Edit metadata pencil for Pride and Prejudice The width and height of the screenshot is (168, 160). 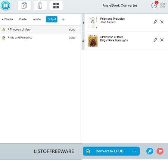[155, 22]
